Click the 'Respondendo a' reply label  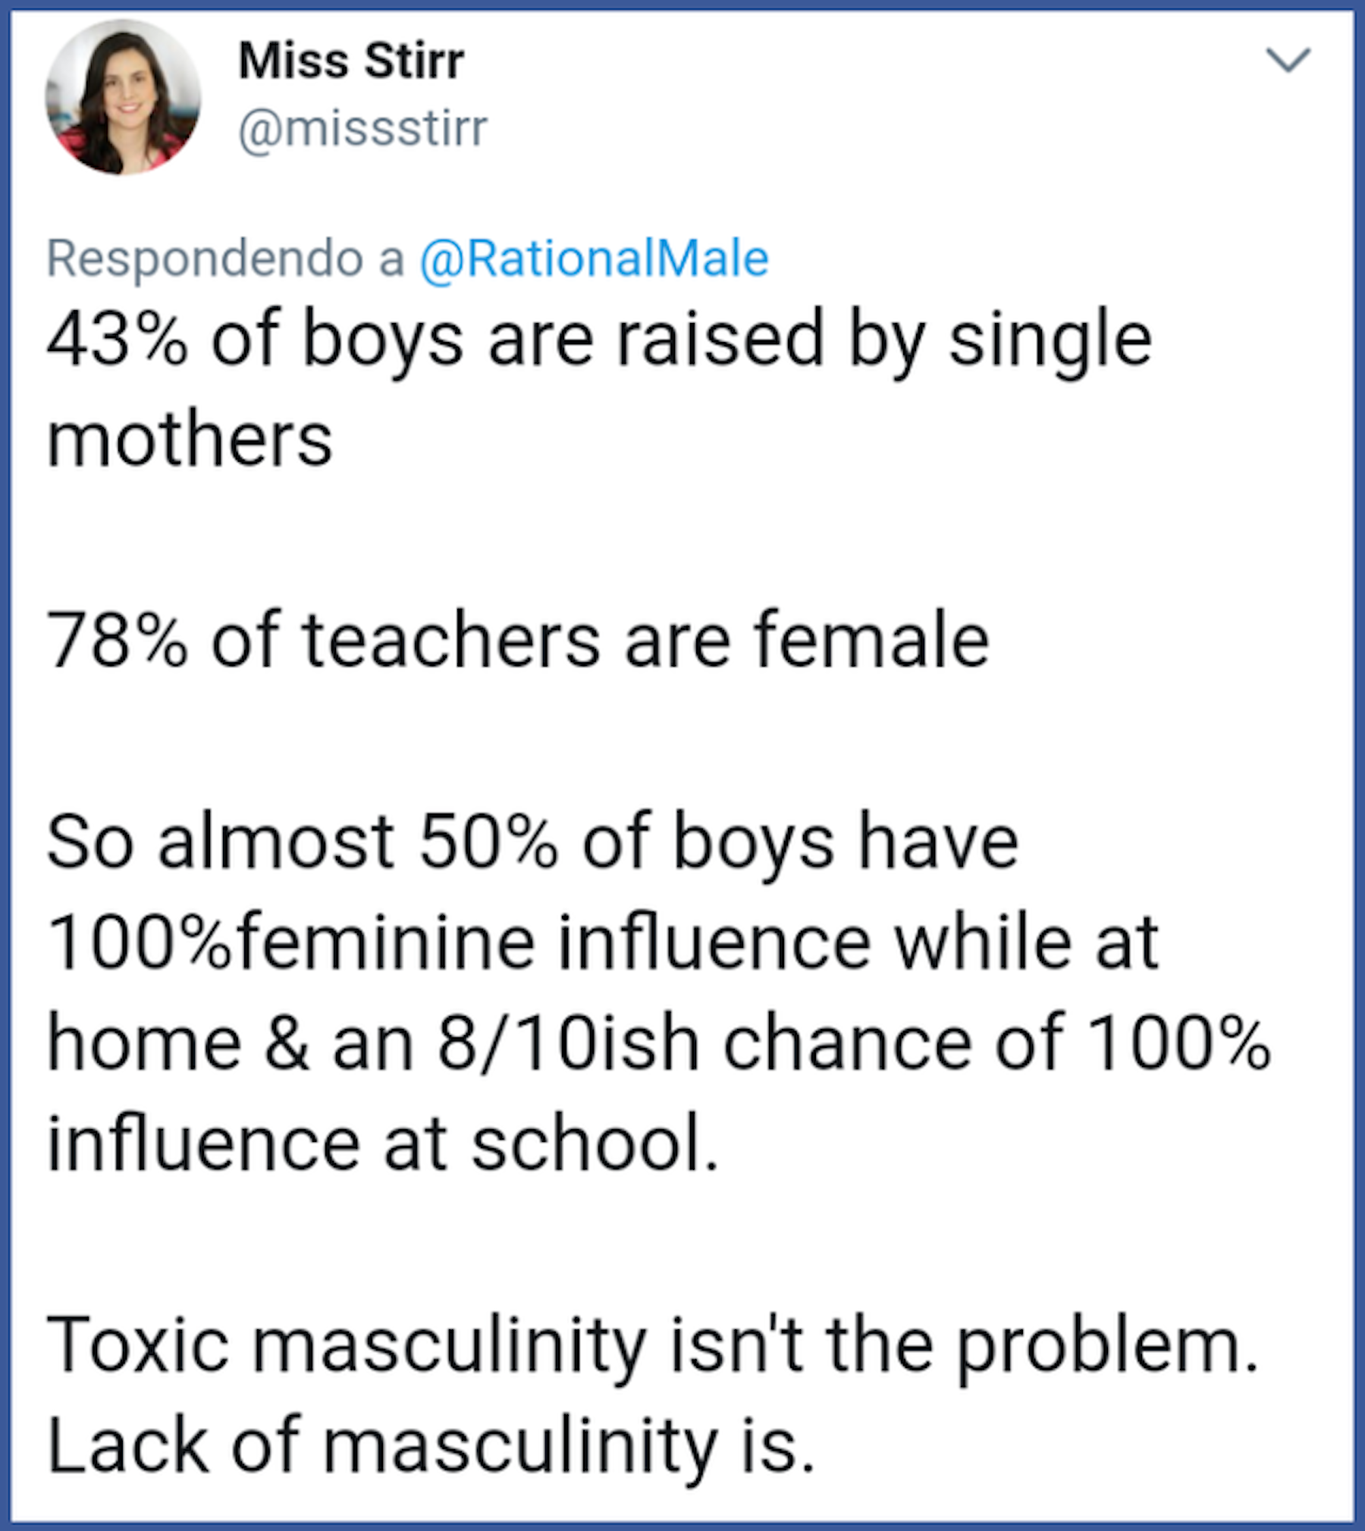click(x=225, y=259)
